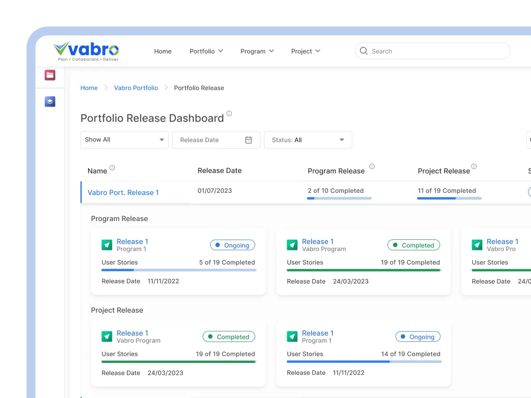Click the 2 of 10 Completed progress bar
531x398 pixels.
tap(339, 198)
